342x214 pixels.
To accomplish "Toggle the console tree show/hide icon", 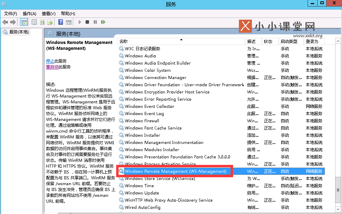I will pyautogui.click(x=24, y=22).
